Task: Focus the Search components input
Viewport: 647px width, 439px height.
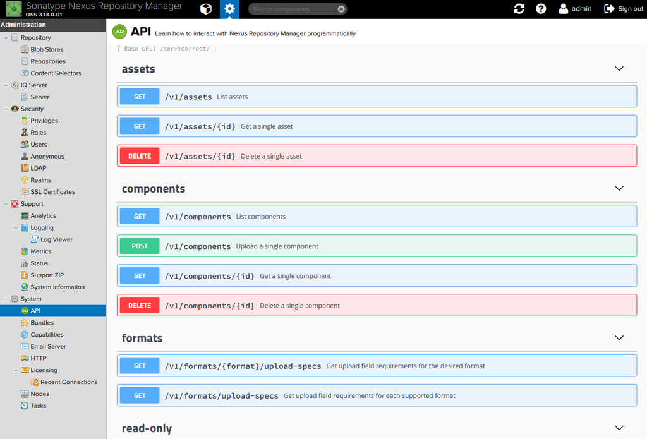Action: coord(293,9)
